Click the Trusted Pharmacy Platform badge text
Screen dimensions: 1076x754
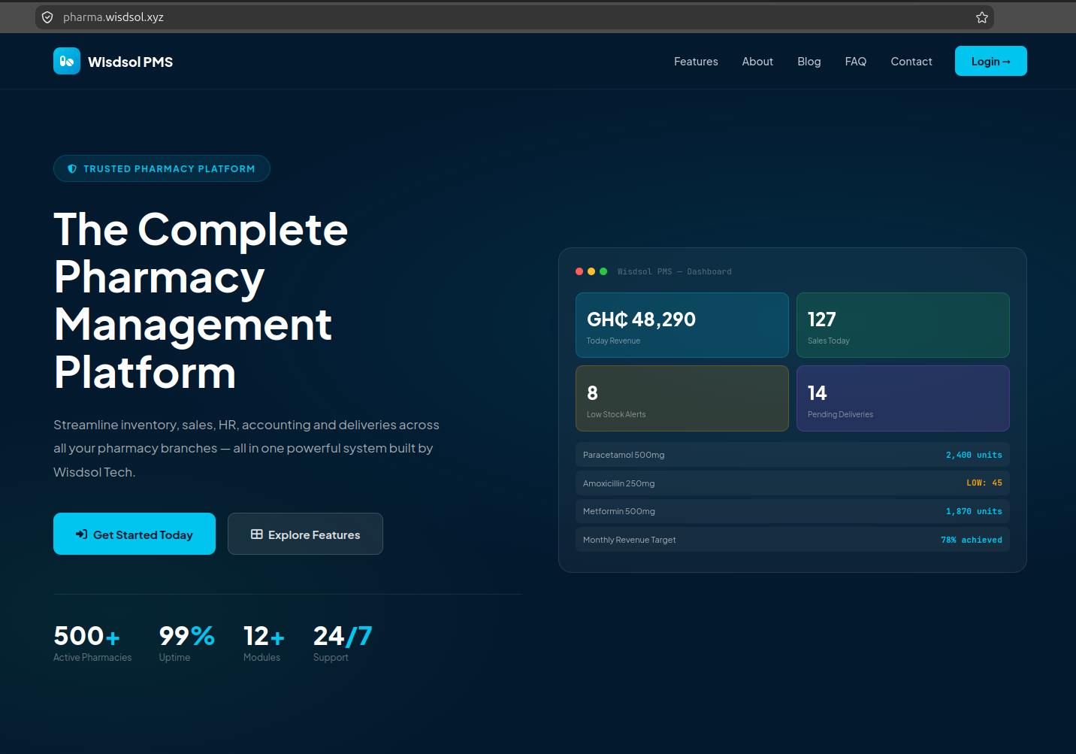coord(169,169)
